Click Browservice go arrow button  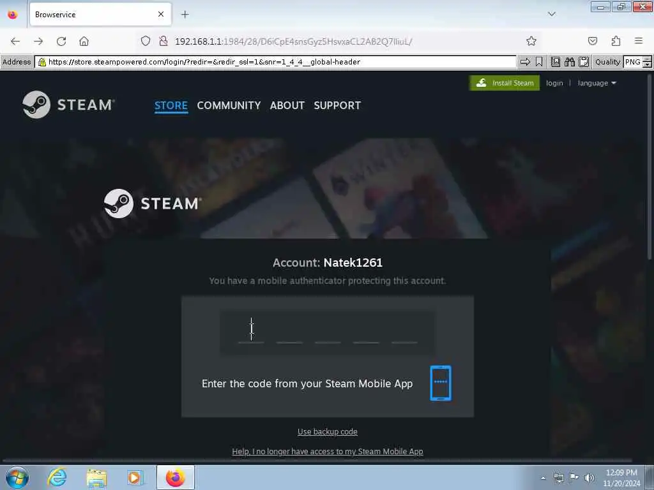tap(525, 62)
